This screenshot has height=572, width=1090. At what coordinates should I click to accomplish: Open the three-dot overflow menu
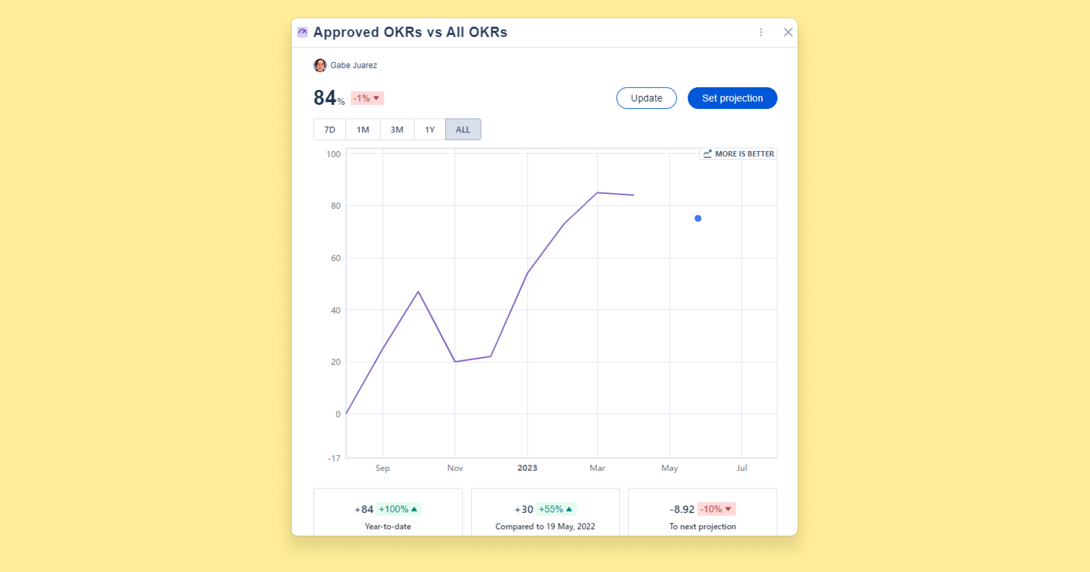click(761, 32)
